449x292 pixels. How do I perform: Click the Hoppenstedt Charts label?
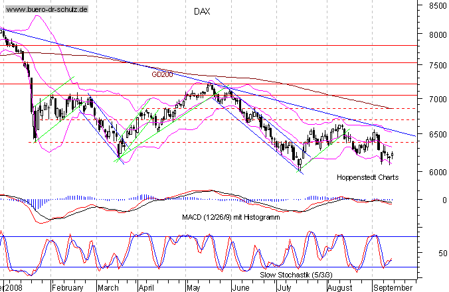coord(367,177)
